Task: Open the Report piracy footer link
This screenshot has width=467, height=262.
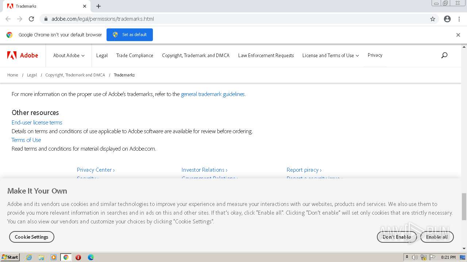Action: point(304,170)
